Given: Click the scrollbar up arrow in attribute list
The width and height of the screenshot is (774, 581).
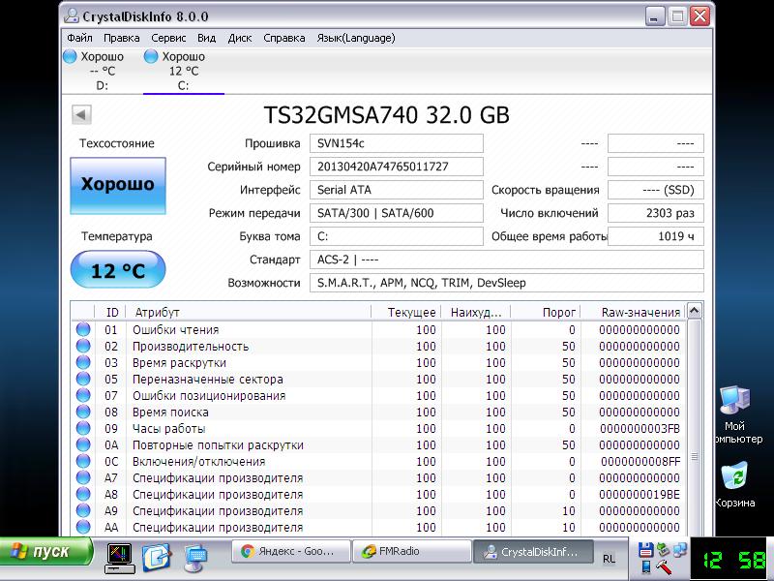Looking at the screenshot, I should 695,313.
